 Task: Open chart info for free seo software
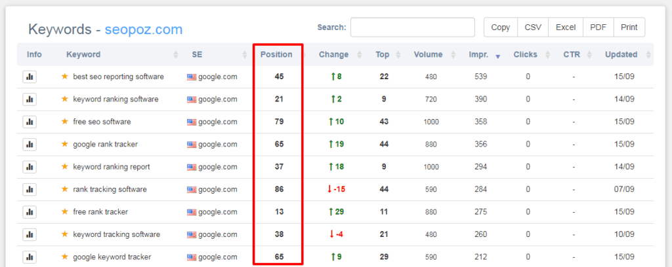[30, 122]
